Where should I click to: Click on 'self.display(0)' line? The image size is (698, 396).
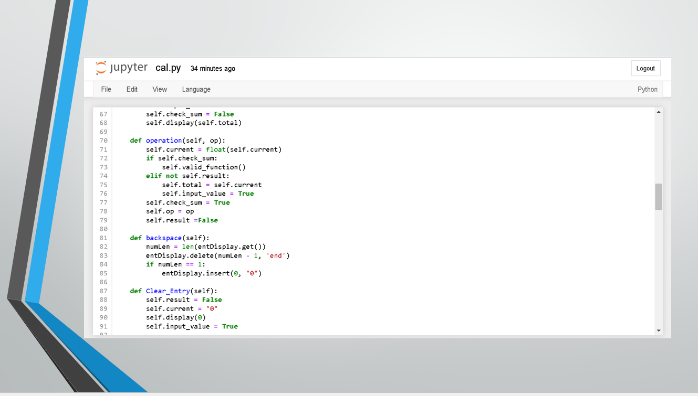[x=176, y=317]
